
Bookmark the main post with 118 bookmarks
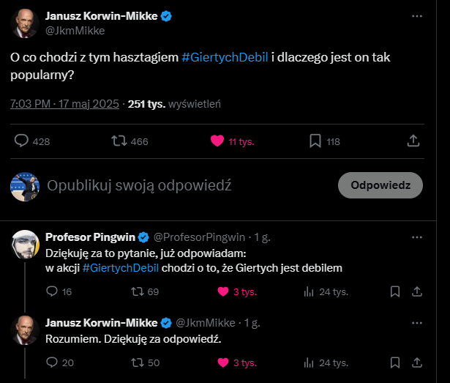[315, 141]
